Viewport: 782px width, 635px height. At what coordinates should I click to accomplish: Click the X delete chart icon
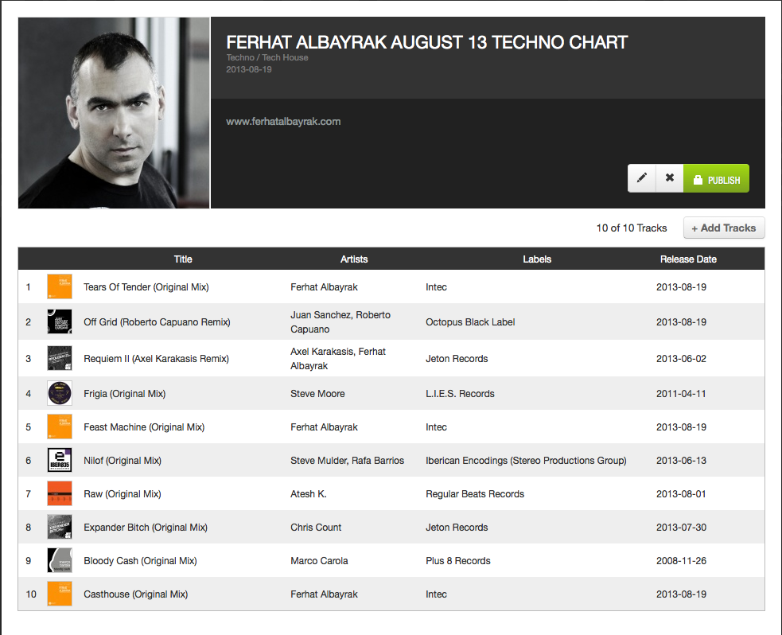669,178
